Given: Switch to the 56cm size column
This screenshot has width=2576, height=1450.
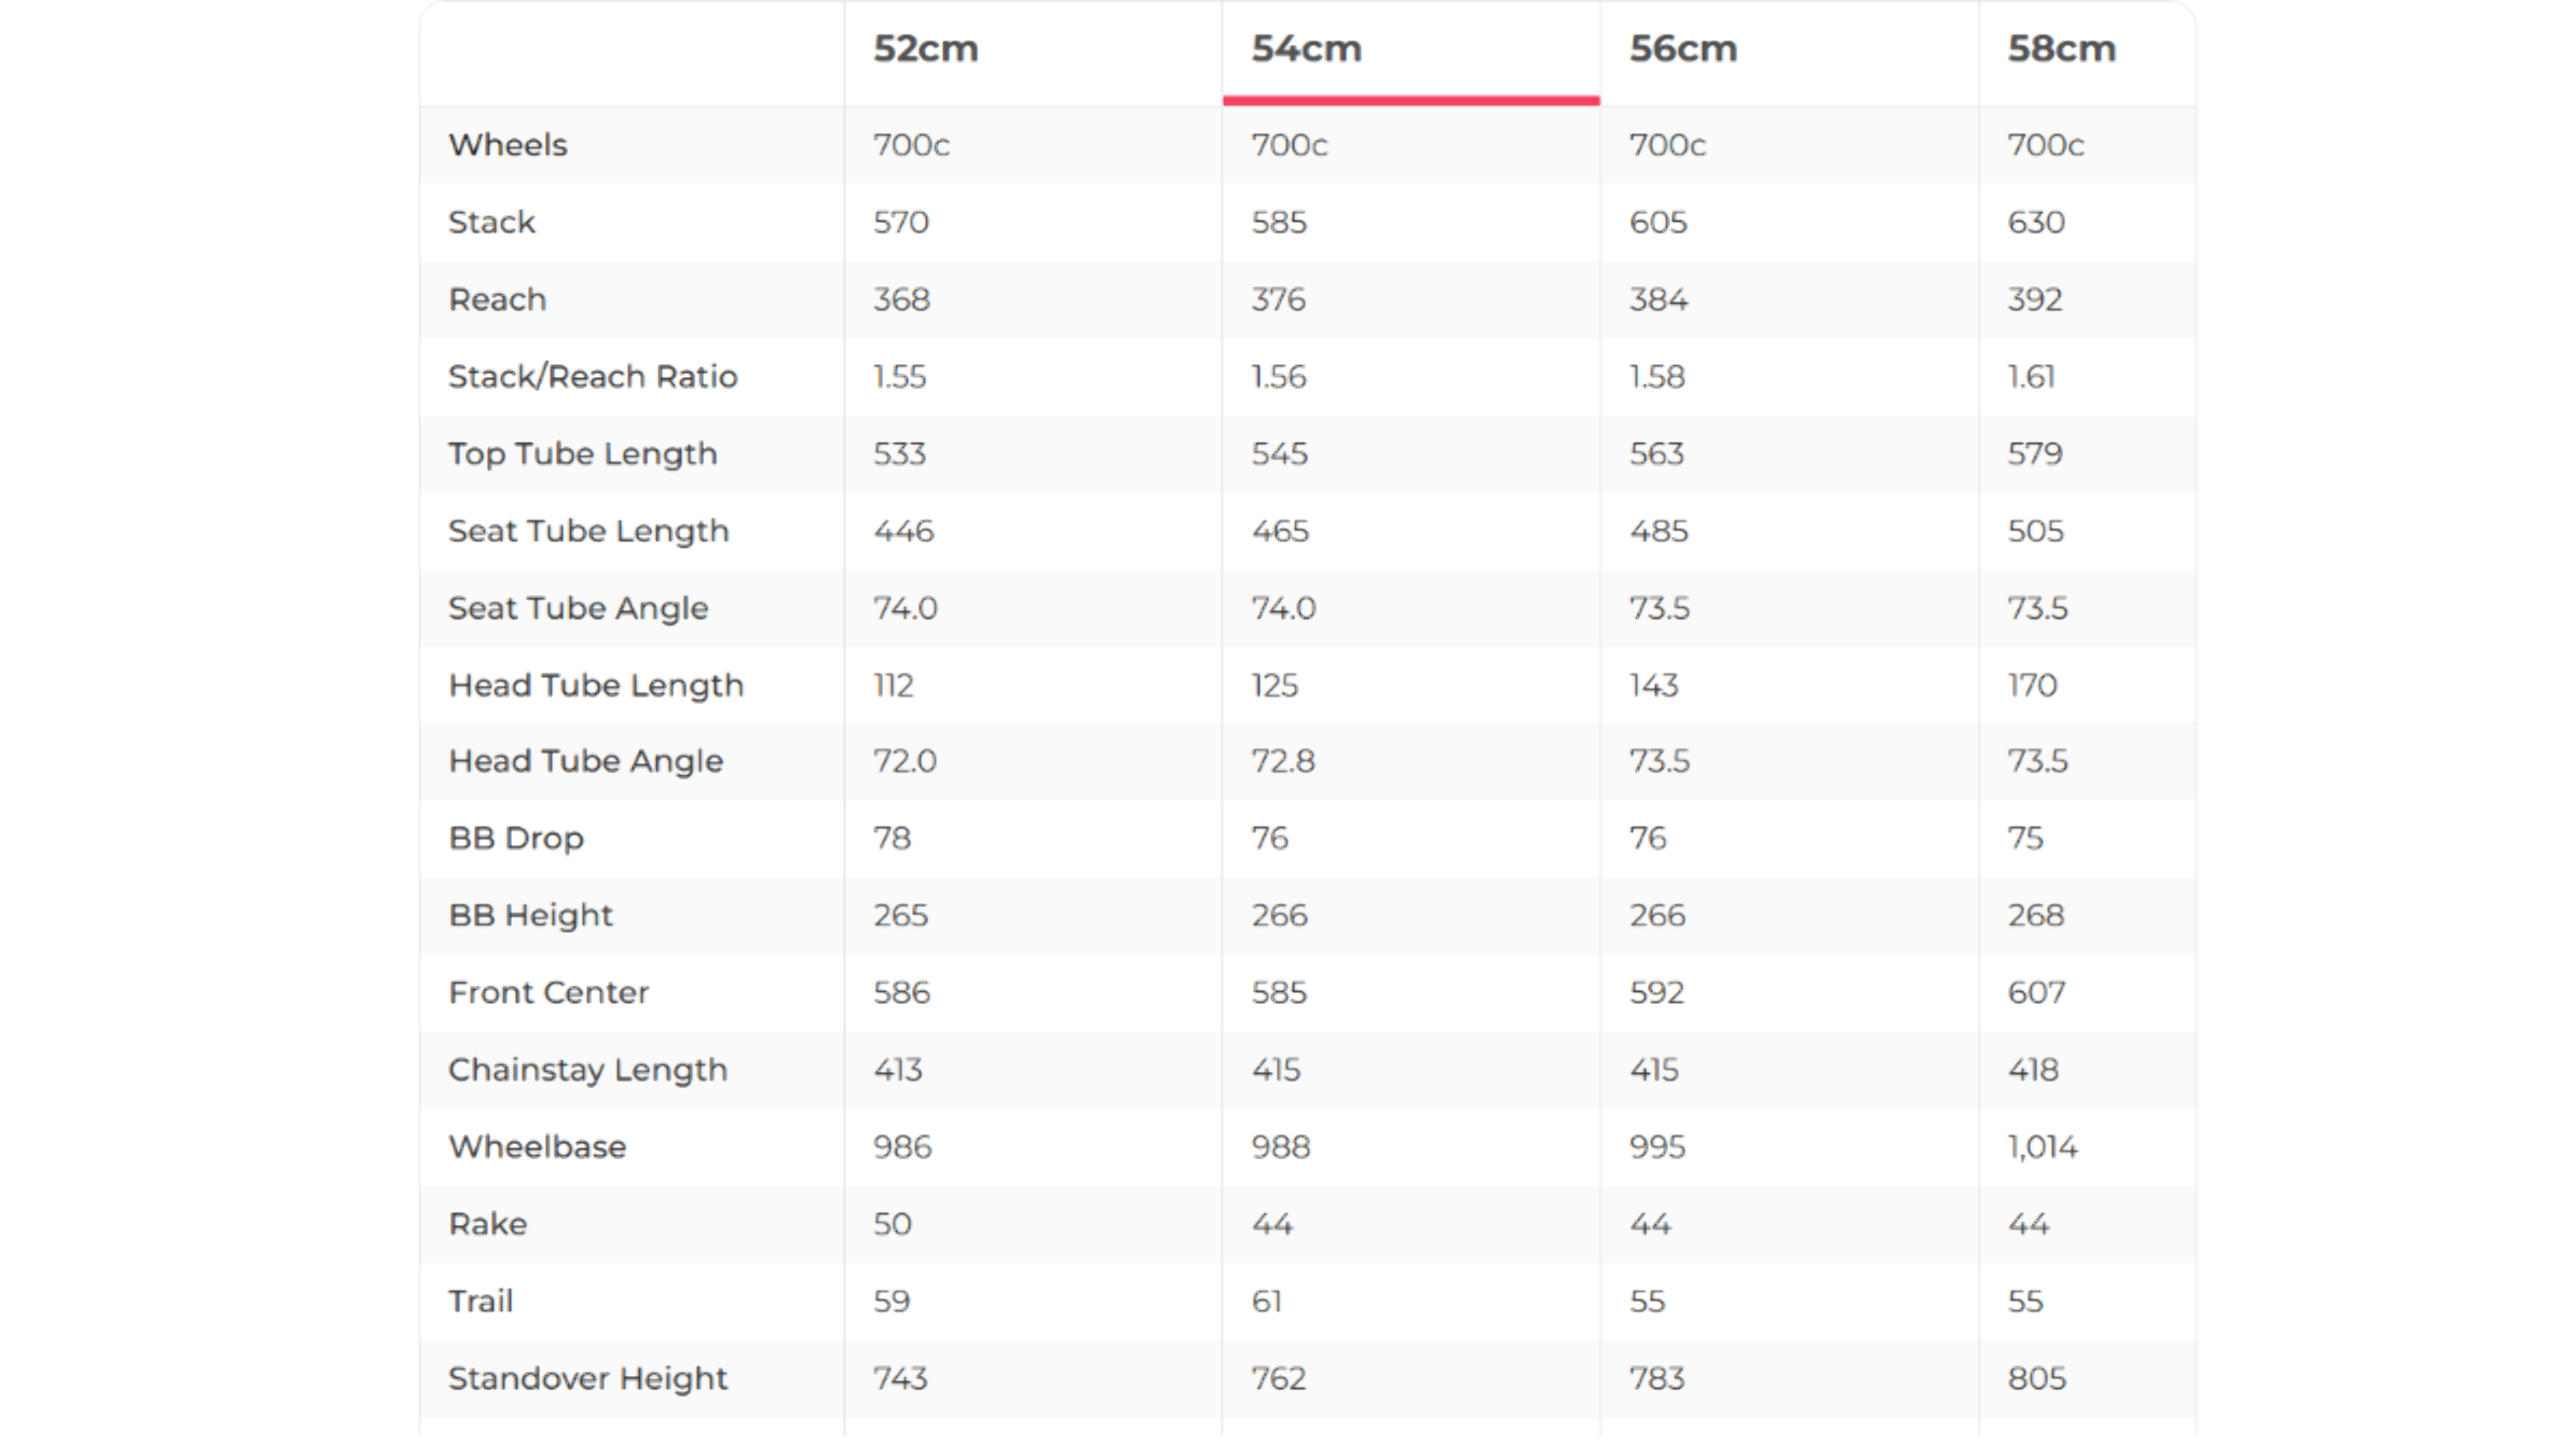Looking at the screenshot, I should [1683, 49].
